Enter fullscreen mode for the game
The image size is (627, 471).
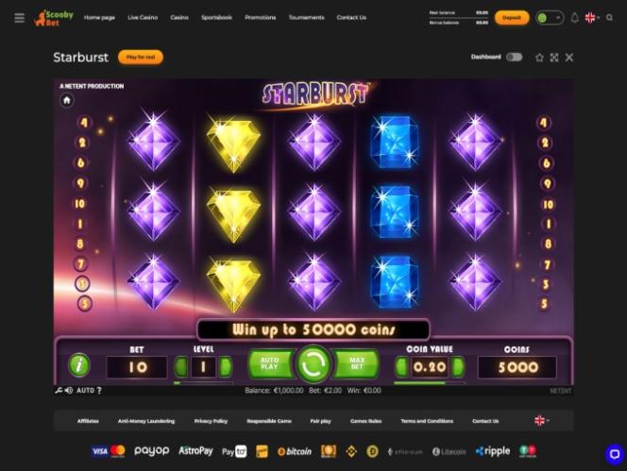tap(554, 58)
